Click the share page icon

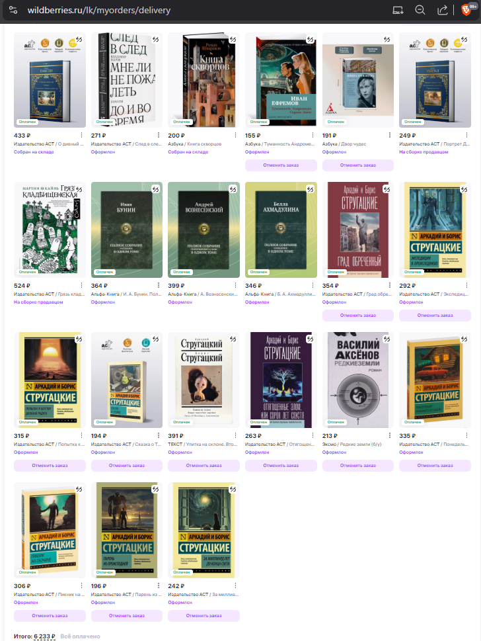[443, 10]
